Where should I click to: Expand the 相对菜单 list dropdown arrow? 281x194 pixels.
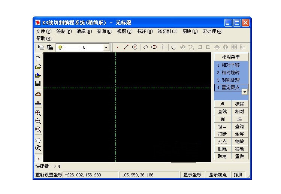(244, 91)
